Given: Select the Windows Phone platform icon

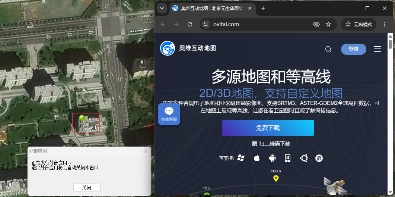Looking at the screenshot, I should click(288, 158).
